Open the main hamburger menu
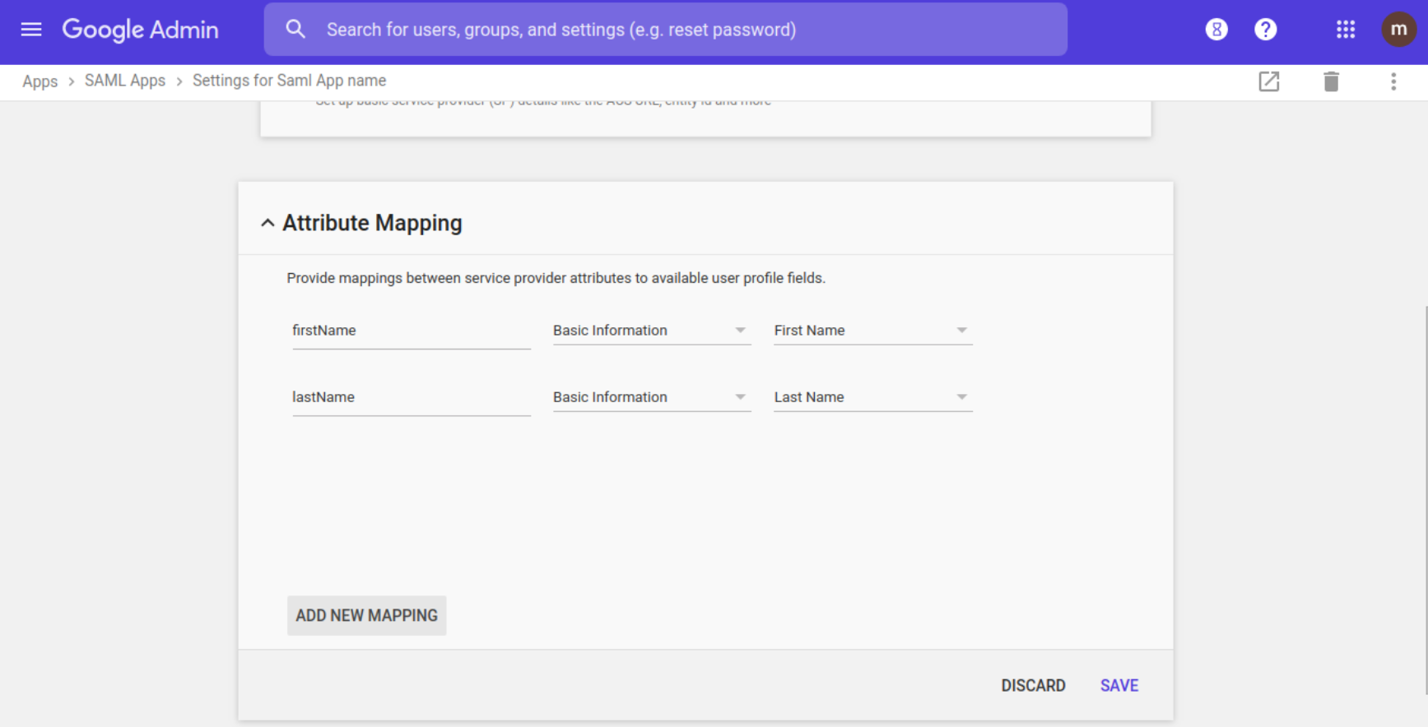1428x727 pixels. tap(31, 30)
